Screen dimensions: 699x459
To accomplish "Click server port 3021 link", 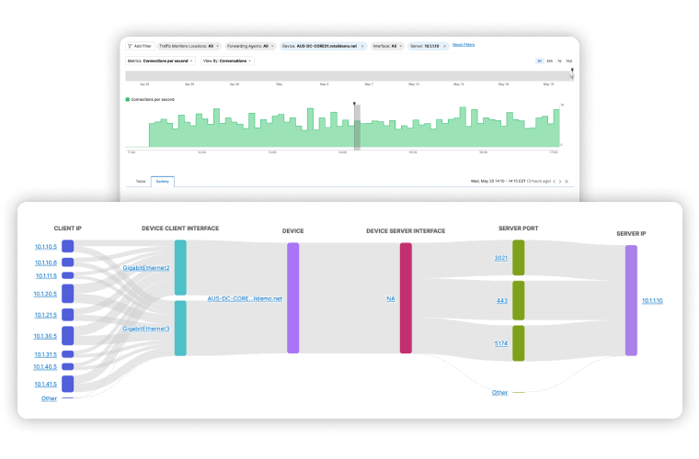I will coord(500,258).
